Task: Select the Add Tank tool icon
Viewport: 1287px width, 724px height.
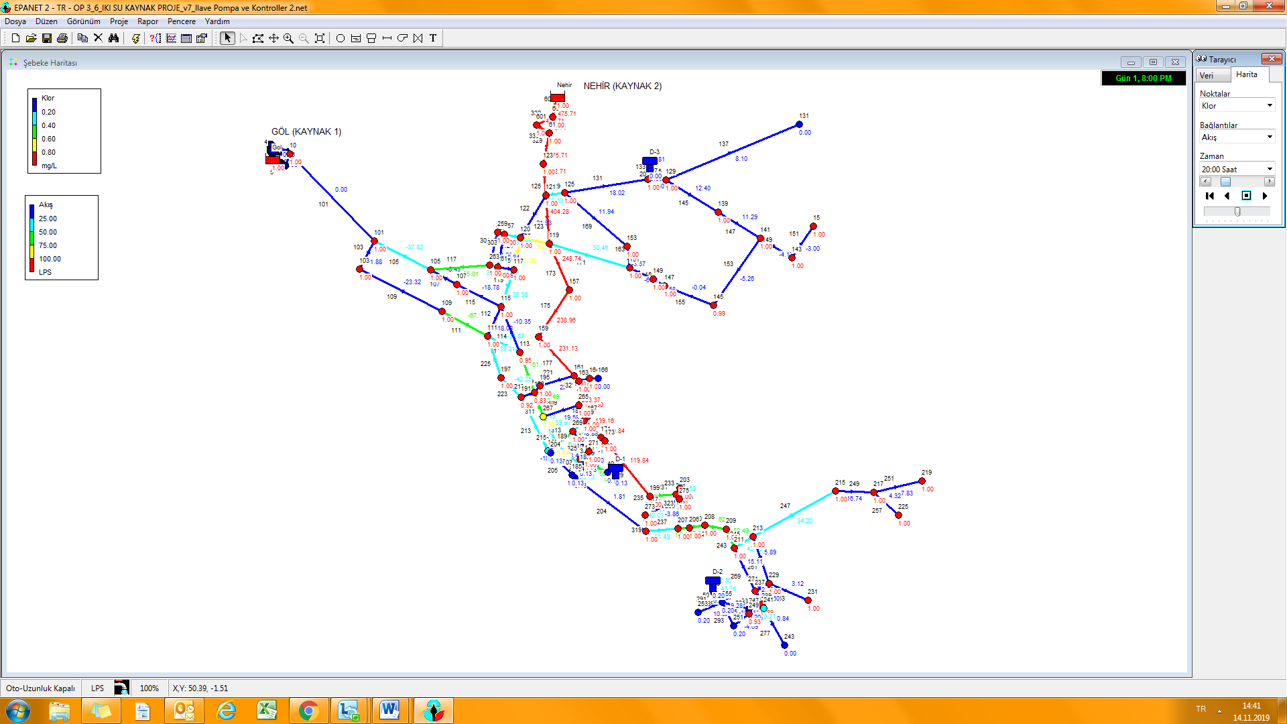Action: click(x=371, y=38)
